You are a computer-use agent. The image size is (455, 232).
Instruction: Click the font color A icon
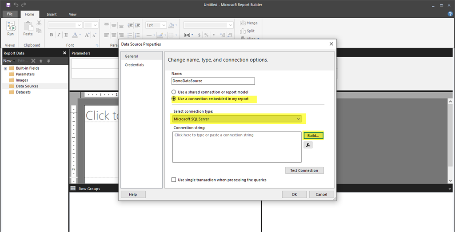[x=75, y=35]
